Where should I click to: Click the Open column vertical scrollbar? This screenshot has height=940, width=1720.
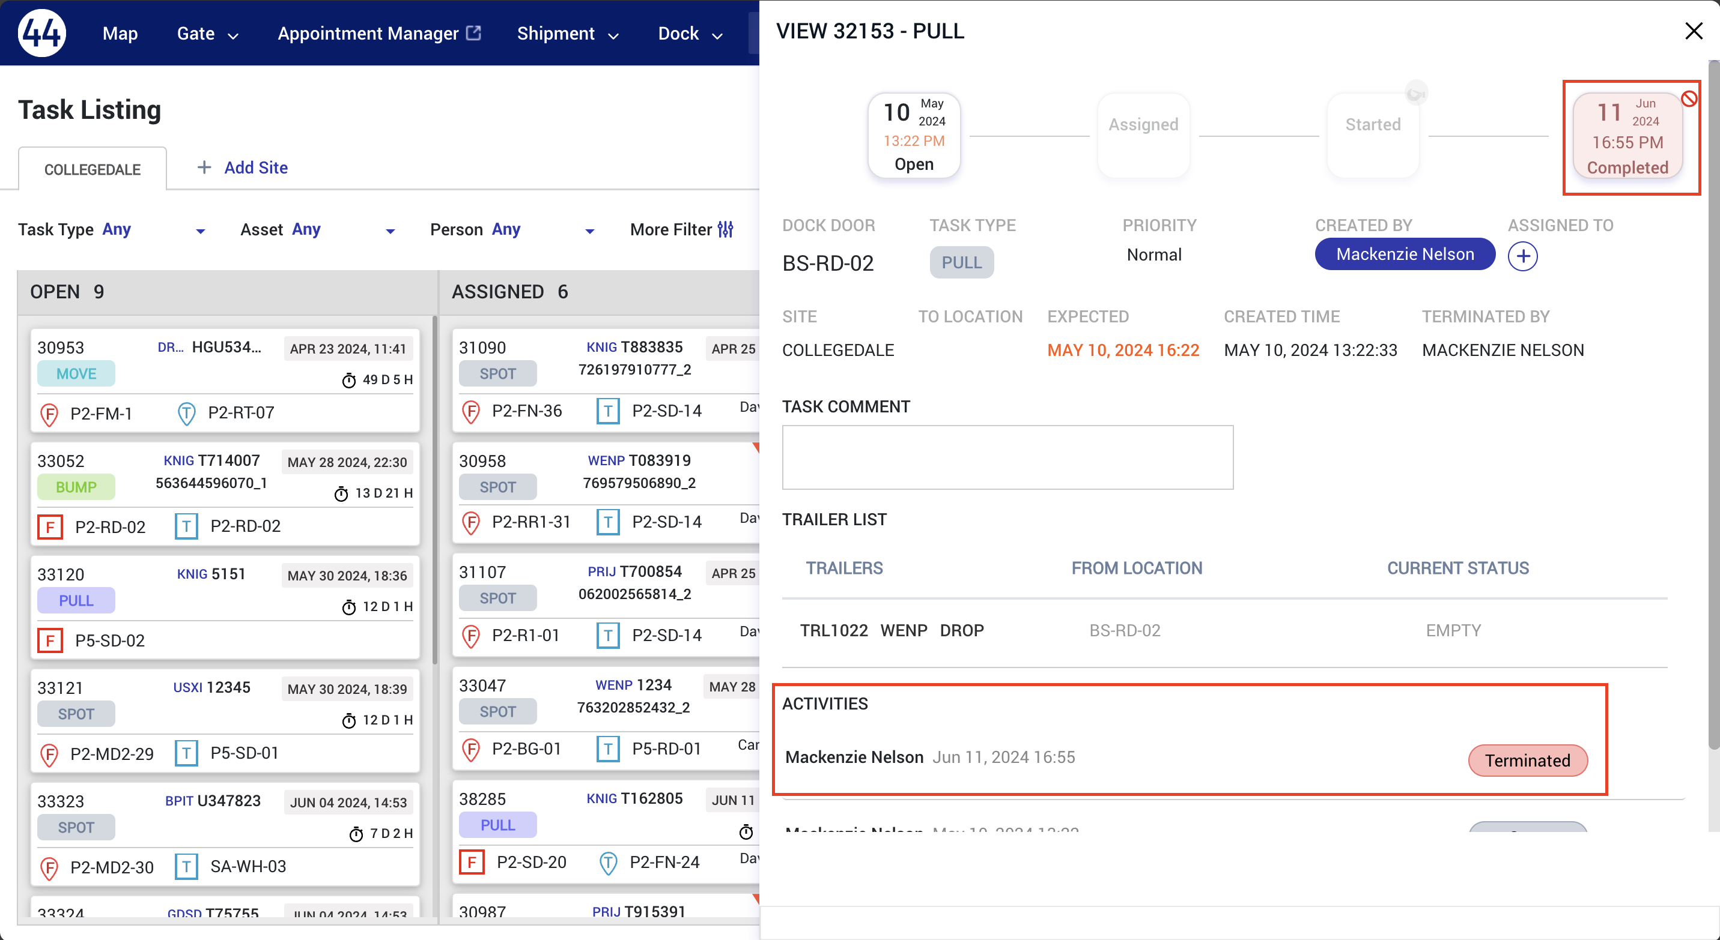point(435,490)
